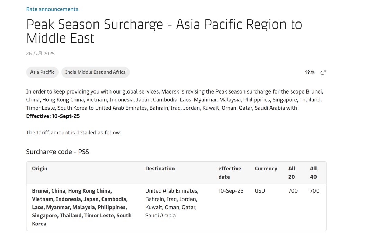The height and width of the screenshot is (240, 374).
Task: Click the share arrow icon
Action: coord(323,72)
